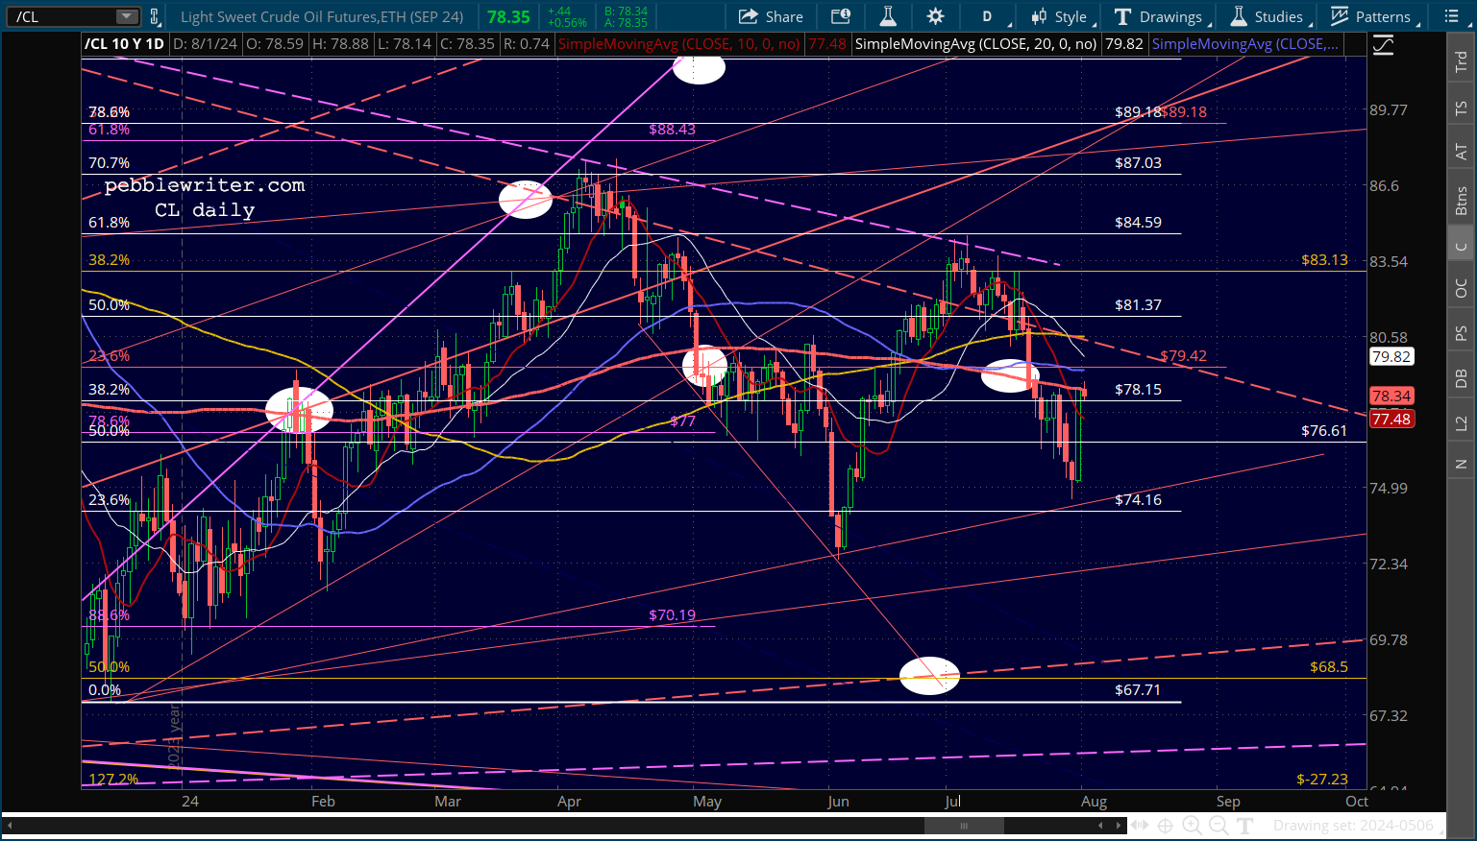Toggle price axis scale icon

click(x=1382, y=44)
